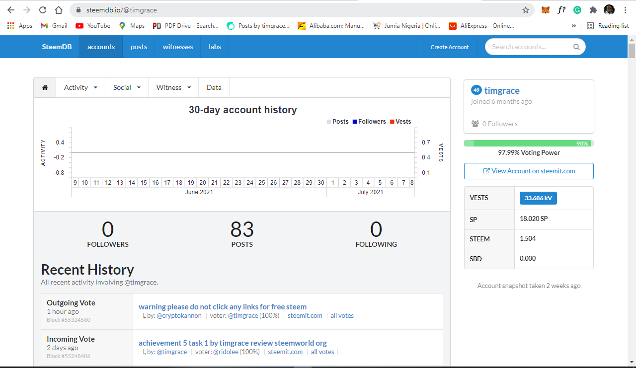Switch to the Data tab
Viewport: 636px width, 368px height.
tap(214, 87)
